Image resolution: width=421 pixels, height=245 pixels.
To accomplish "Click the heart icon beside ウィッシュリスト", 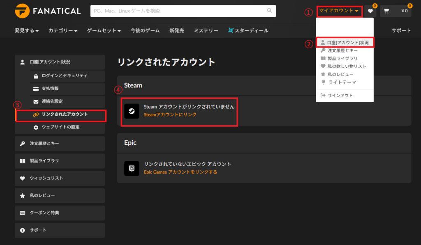I will (23, 178).
